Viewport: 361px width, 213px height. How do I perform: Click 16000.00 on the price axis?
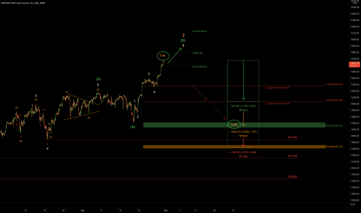355,40
